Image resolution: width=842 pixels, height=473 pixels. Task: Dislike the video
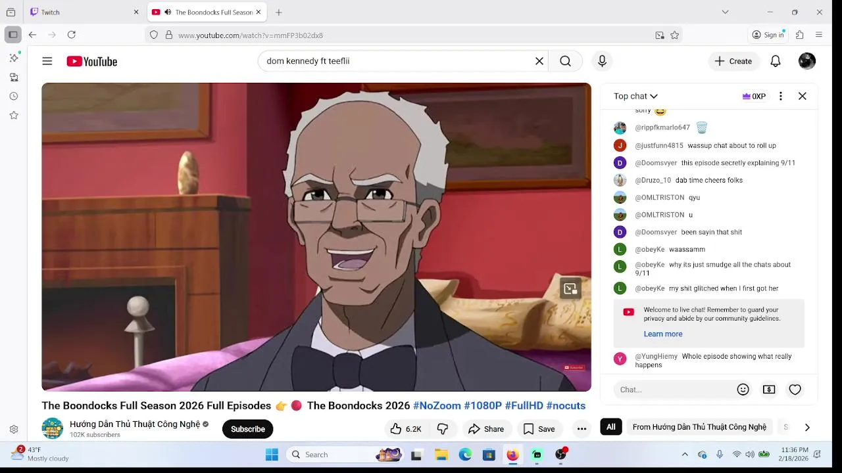443,429
